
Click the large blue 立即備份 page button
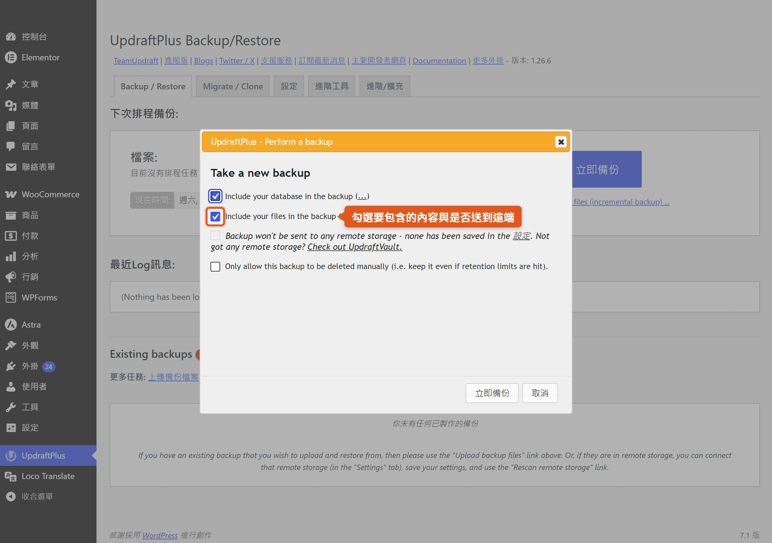pyautogui.click(x=607, y=169)
